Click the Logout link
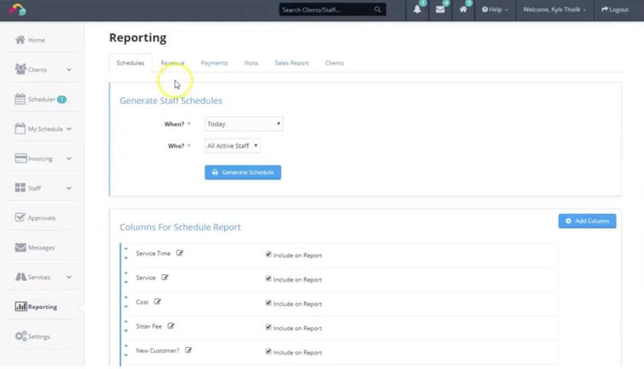Screen dimensions: 644x369 coord(615,9)
